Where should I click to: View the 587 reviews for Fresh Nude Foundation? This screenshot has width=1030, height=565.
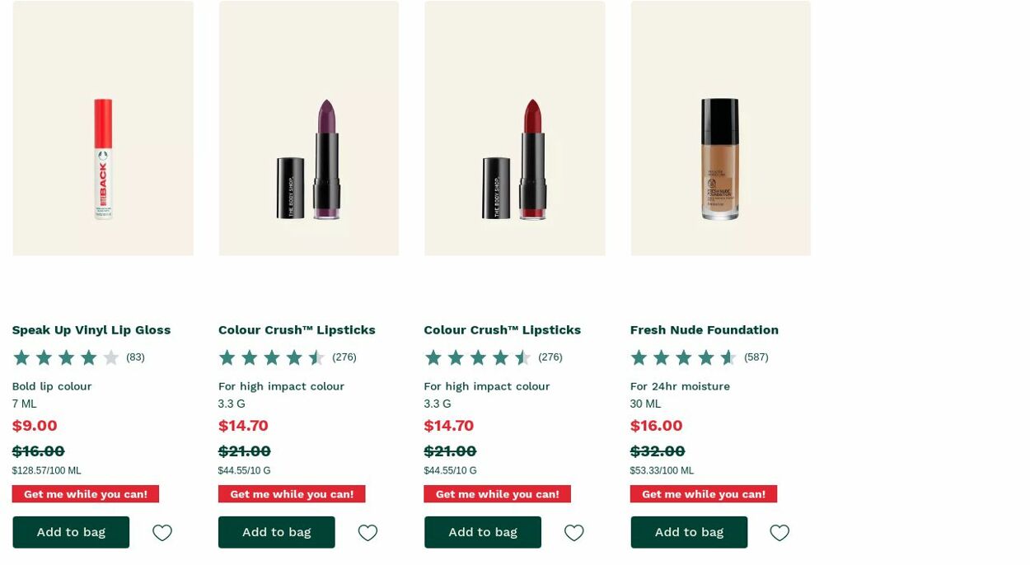click(x=756, y=357)
